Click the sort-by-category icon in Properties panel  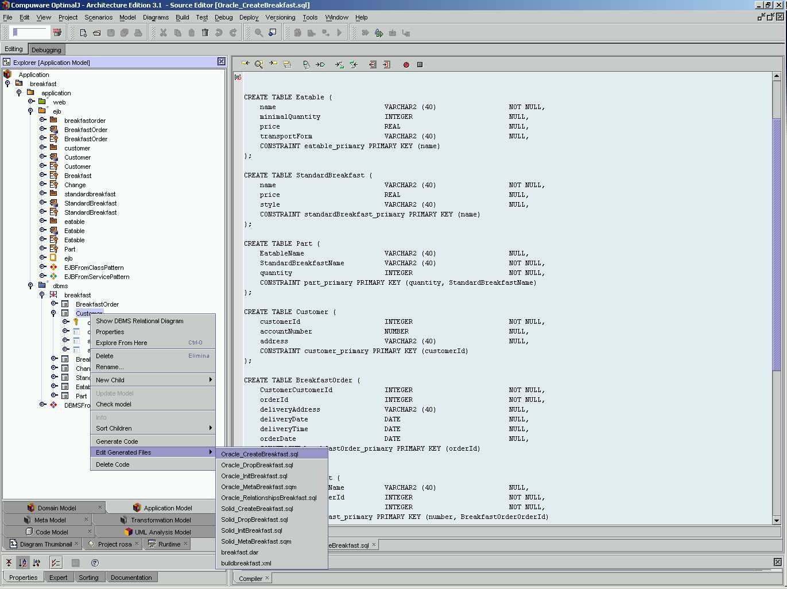pyautogui.click(x=36, y=563)
